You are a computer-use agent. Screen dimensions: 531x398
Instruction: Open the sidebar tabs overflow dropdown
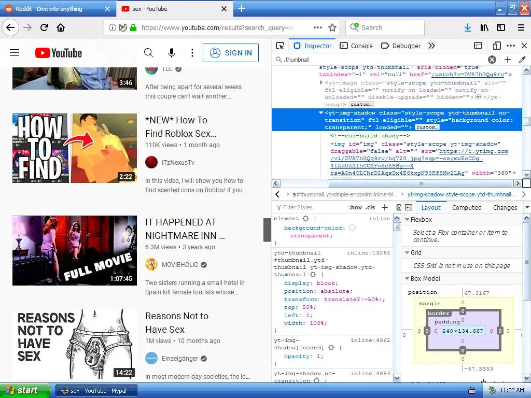point(527,207)
